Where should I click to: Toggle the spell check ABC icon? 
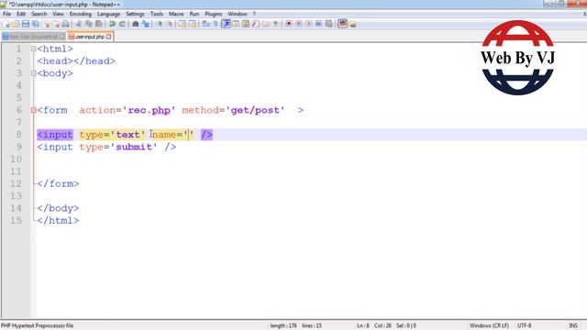pyautogui.click(x=342, y=24)
